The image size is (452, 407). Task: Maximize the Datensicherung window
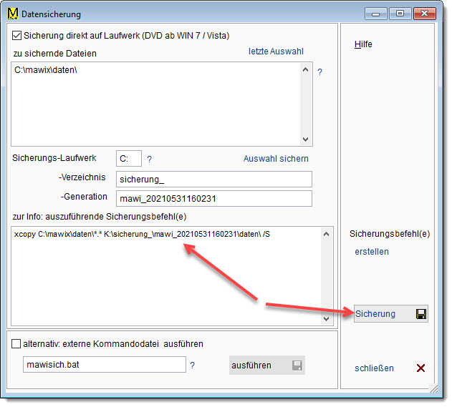[x=399, y=13]
